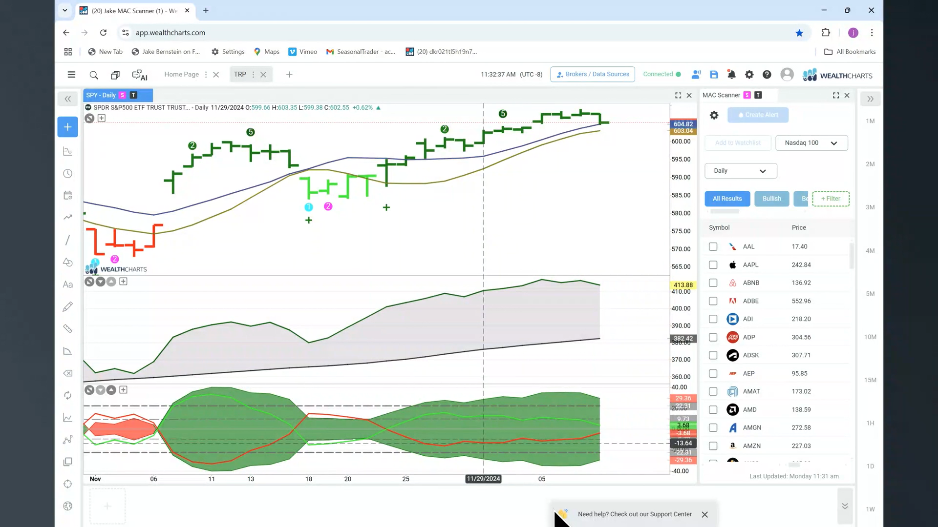This screenshot has height=527, width=938.
Task: Check the AAL row checkbox
Action: point(713,247)
